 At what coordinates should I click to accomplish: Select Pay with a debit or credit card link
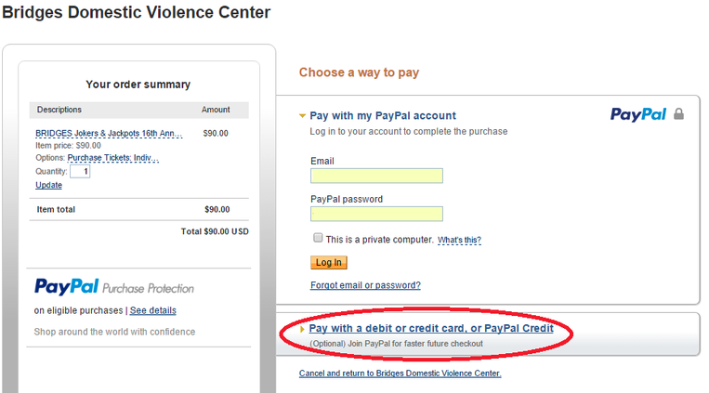click(x=431, y=328)
